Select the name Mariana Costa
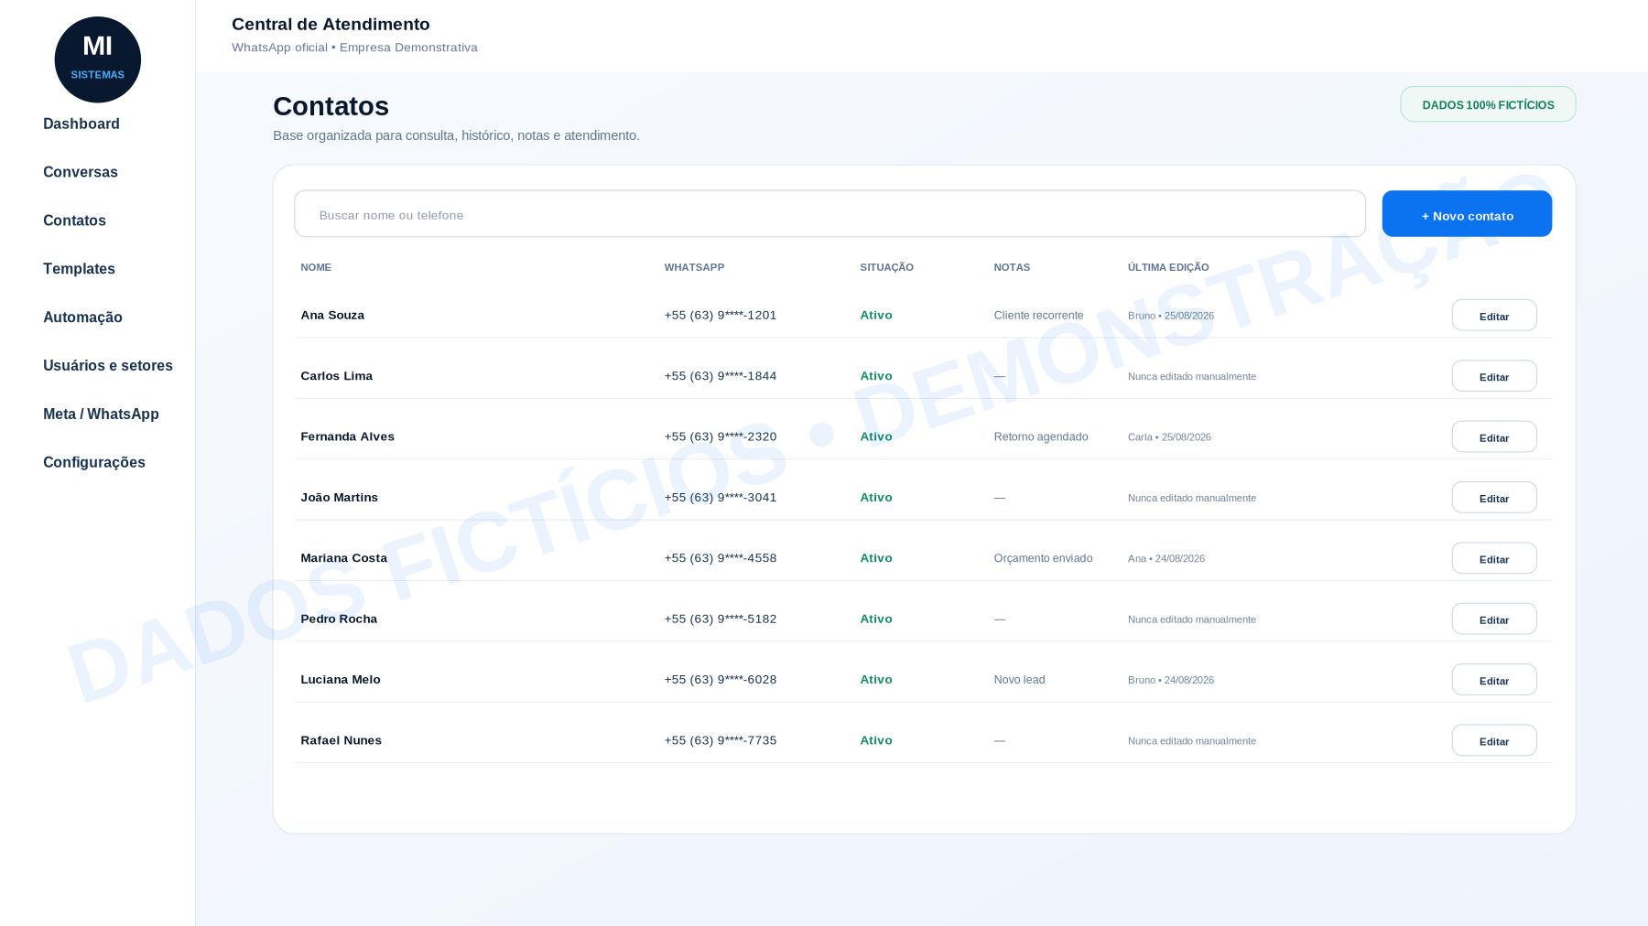 pos(343,558)
